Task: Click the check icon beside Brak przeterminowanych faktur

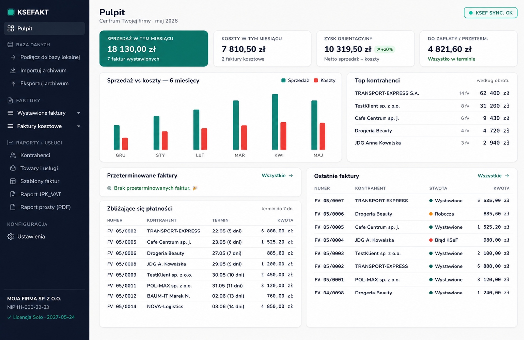Action: coord(109,188)
